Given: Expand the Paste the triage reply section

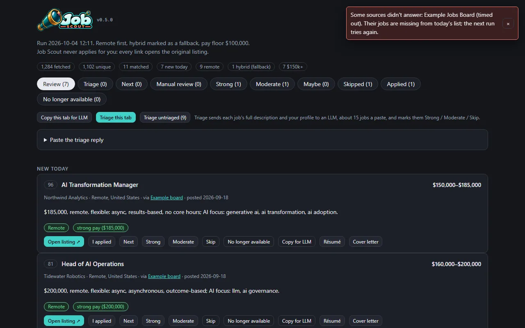Looking at the screenshot, I should pos(262,140).
